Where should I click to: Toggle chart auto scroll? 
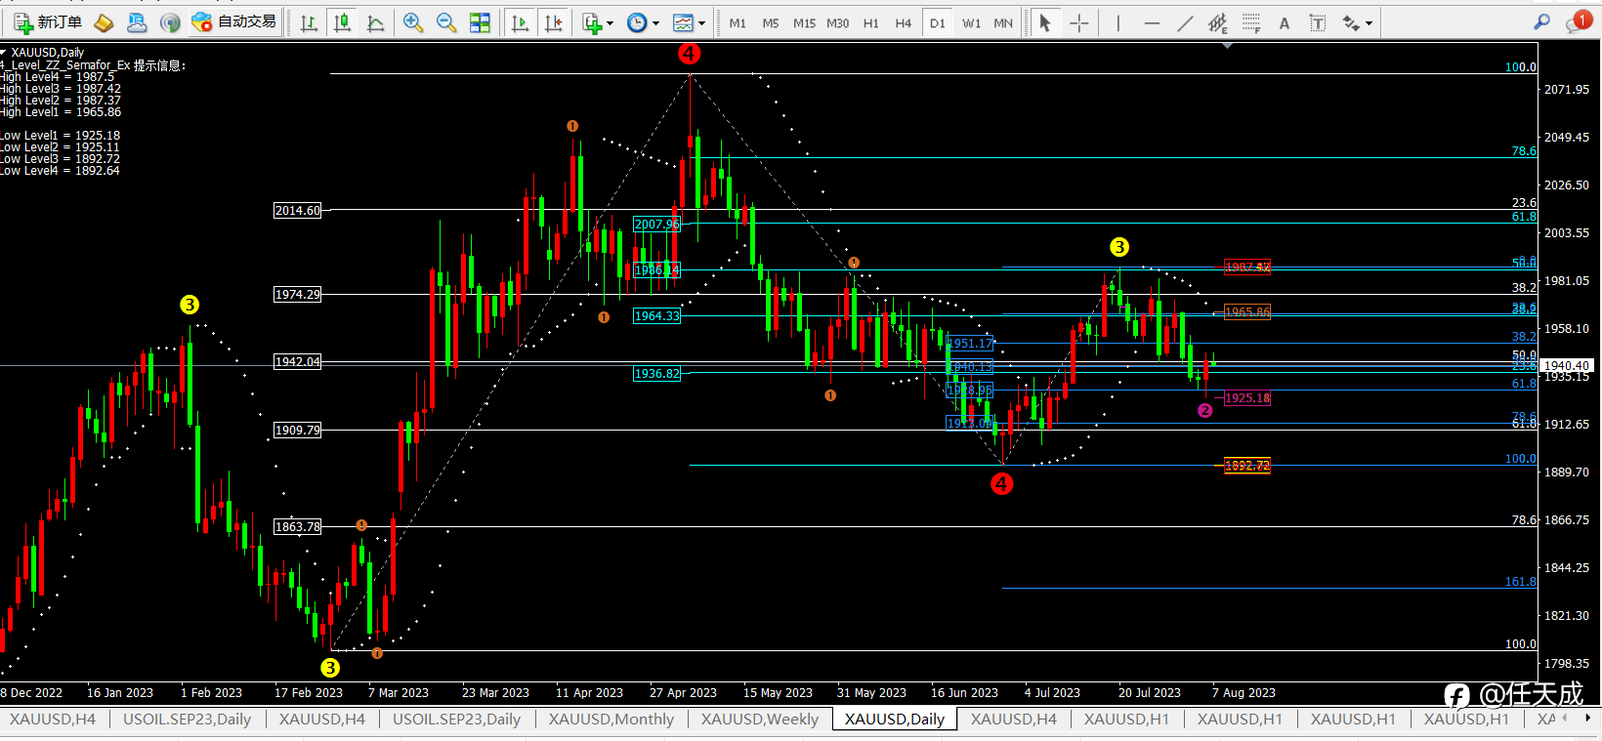(x=520, y=22)
